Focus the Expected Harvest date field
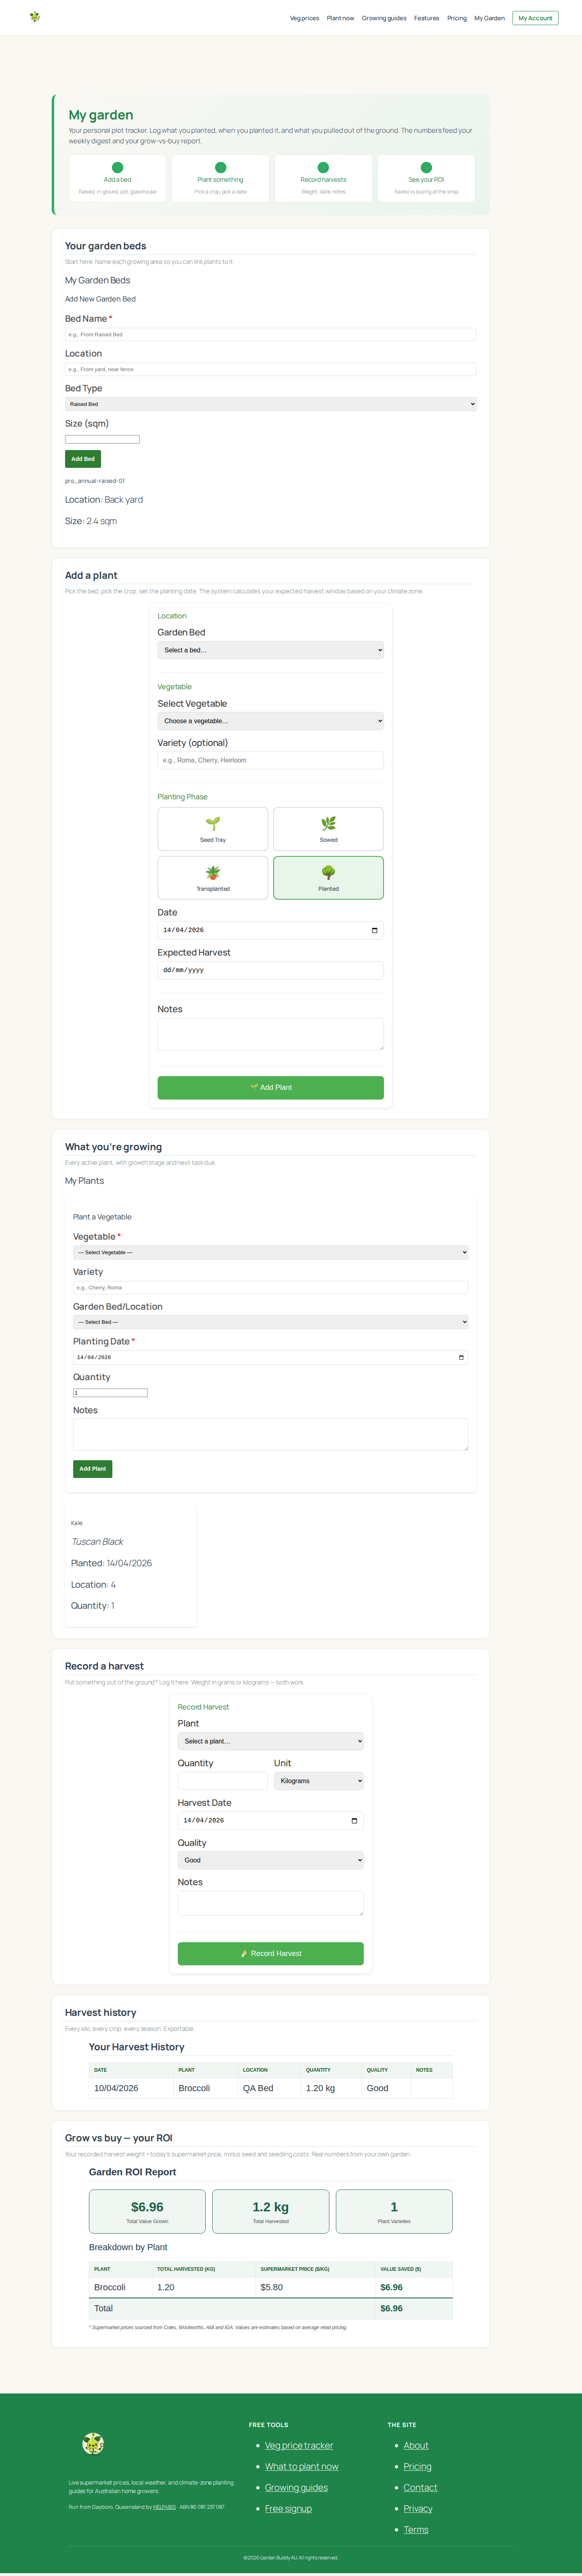 [x=270, y=970]
